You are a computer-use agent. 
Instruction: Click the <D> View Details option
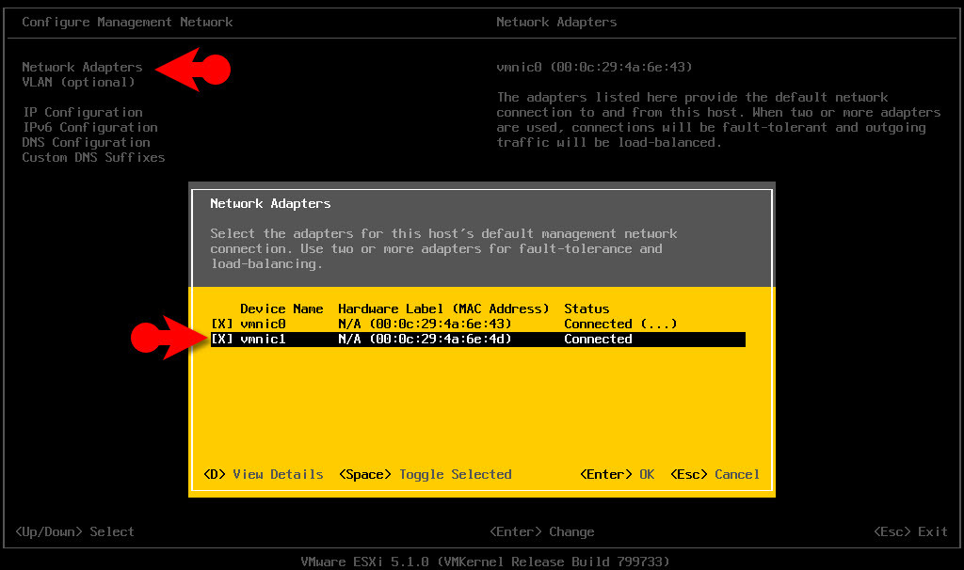click(x=264, y=474)
